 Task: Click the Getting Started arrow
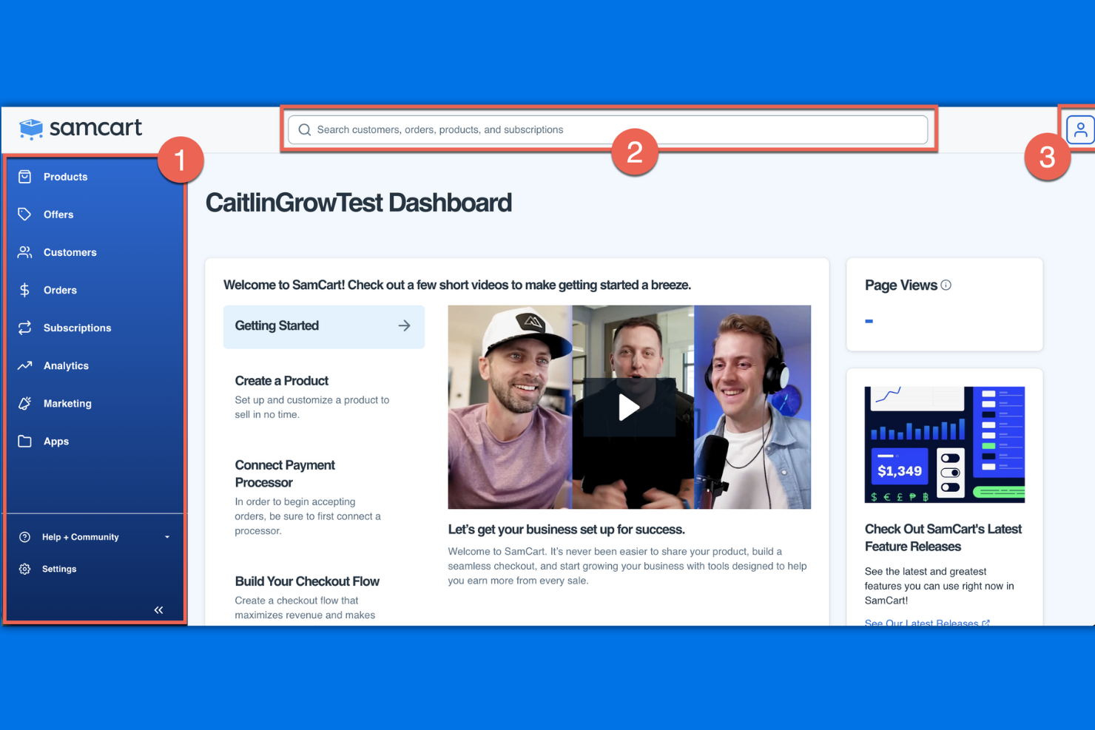click(x=404, y=325)
